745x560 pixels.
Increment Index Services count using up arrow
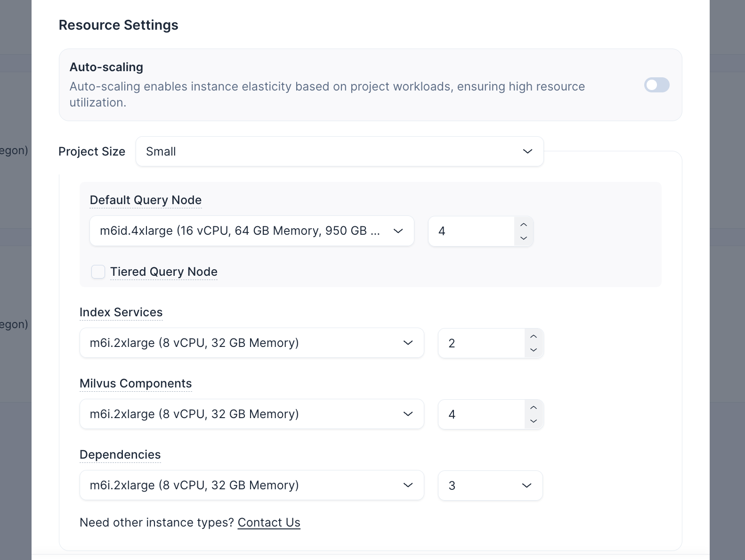pos(534,337)
